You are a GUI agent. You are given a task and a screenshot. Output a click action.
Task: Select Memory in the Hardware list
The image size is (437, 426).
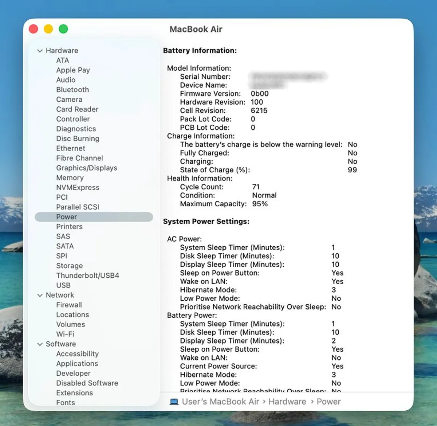tap(70, 178)
